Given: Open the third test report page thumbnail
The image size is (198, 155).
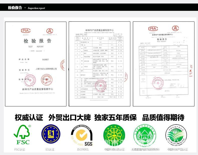Looking at the screenshot, I should 164,64.
